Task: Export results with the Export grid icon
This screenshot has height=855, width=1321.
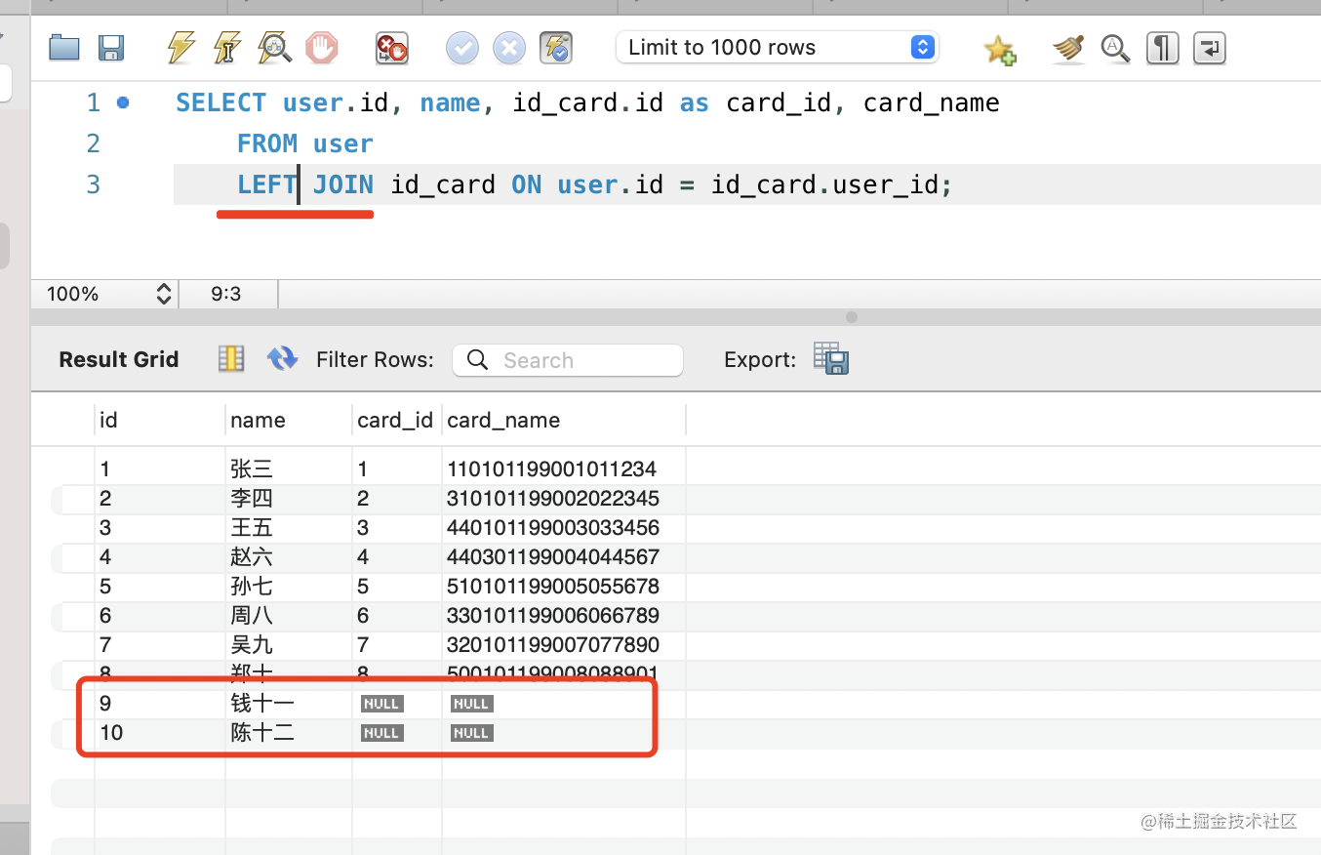Action: click(x=831, y=359)
